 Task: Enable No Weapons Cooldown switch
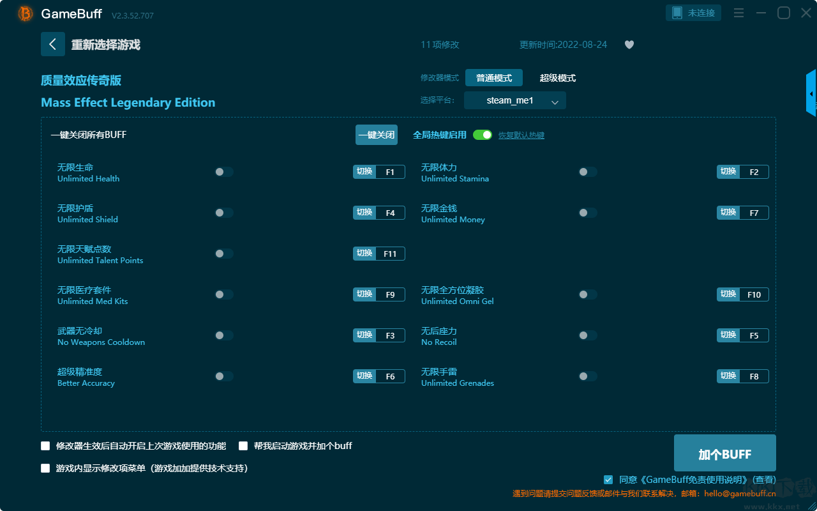[224, 335]
